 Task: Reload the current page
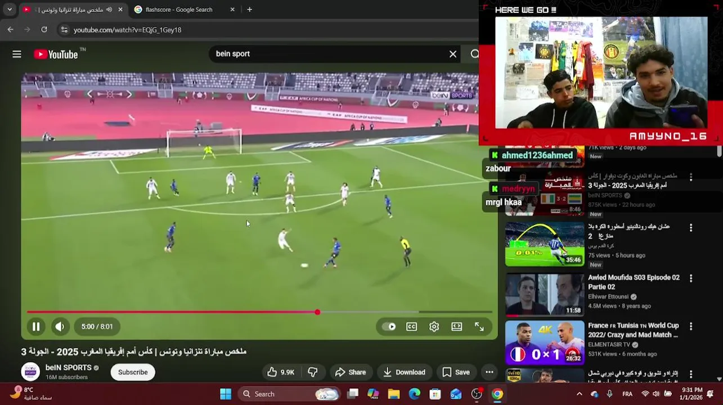[x=44, y=30]
